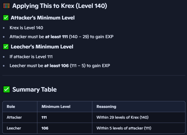Screen dimensions: 187x135
Task: Select the "Leecher" cell in the table
Action: tap(14, 128)
